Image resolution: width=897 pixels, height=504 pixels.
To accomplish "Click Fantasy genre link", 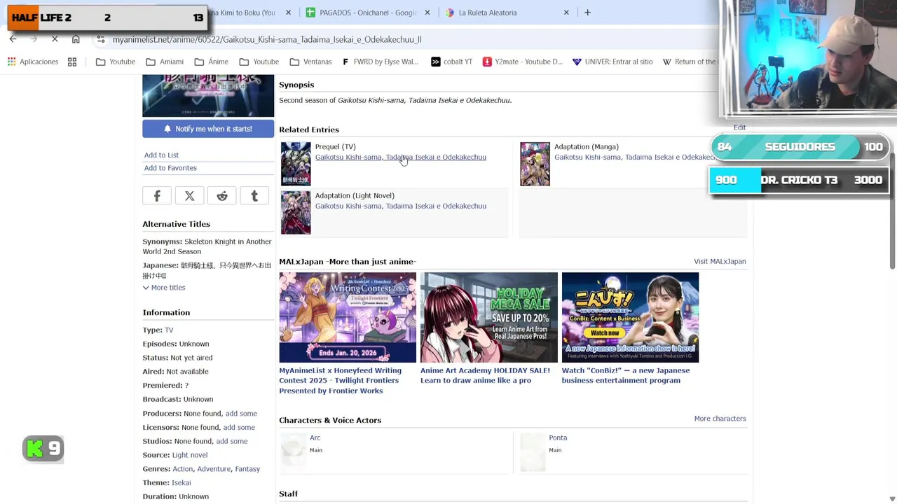I will coord(247,469).
